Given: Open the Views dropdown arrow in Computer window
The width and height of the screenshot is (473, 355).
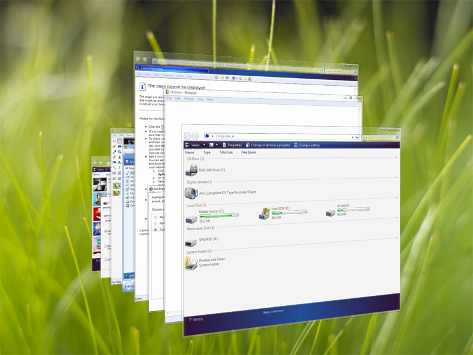Looking at the screenshot, I should (204, 145).
